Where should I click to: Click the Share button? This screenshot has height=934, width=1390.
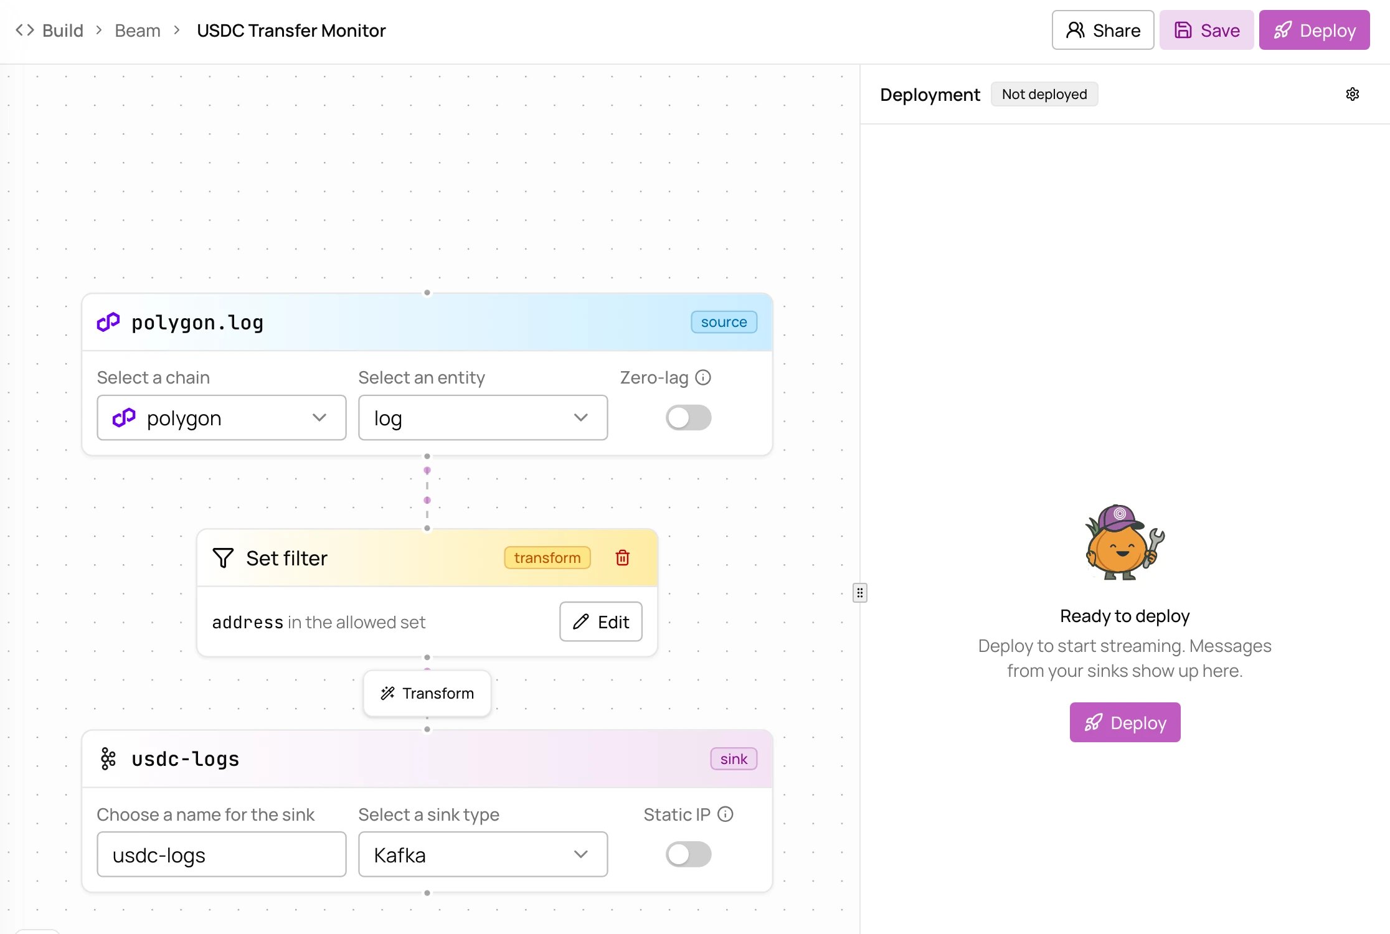click(1103, 30)
